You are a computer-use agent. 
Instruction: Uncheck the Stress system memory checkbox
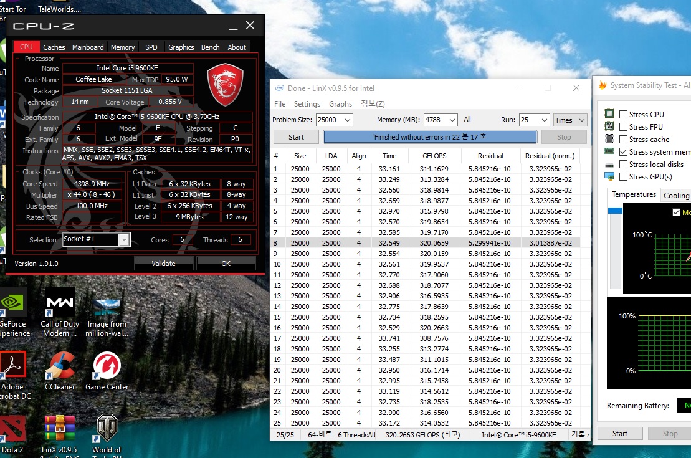pyautogui.click(x=623, y=151)
